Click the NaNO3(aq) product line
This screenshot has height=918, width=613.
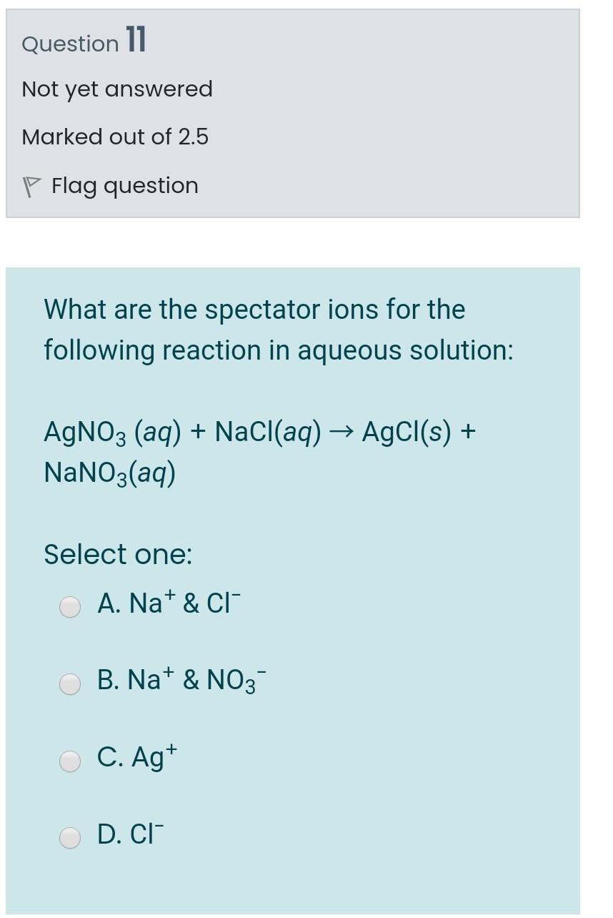(110, 472)
